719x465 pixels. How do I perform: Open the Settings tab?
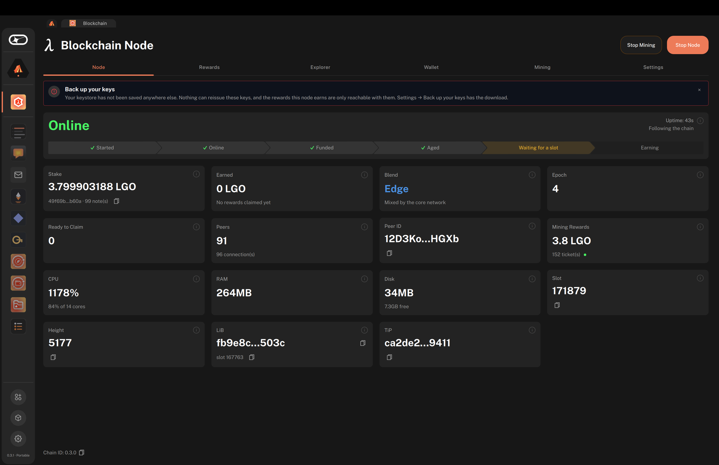[x=653, y=67]
